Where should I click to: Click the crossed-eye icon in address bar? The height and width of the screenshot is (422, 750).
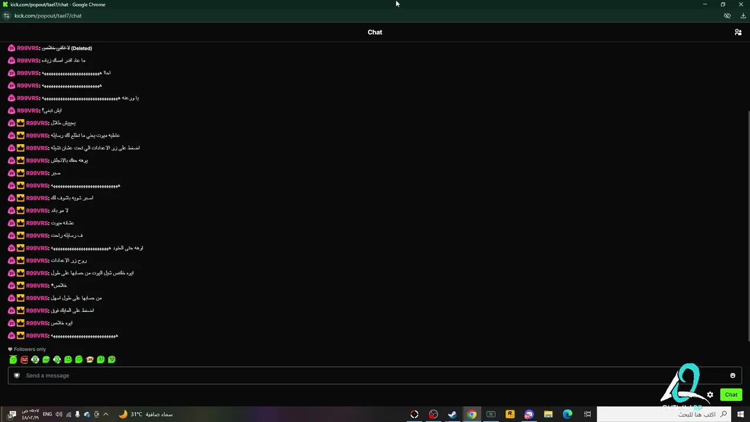pyautogui.click(x=727, y=16)
